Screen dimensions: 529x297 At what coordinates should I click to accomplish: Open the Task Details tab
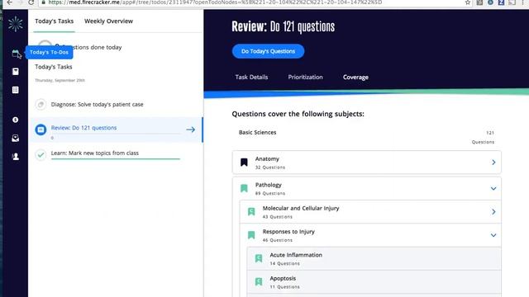click(251, 77)
